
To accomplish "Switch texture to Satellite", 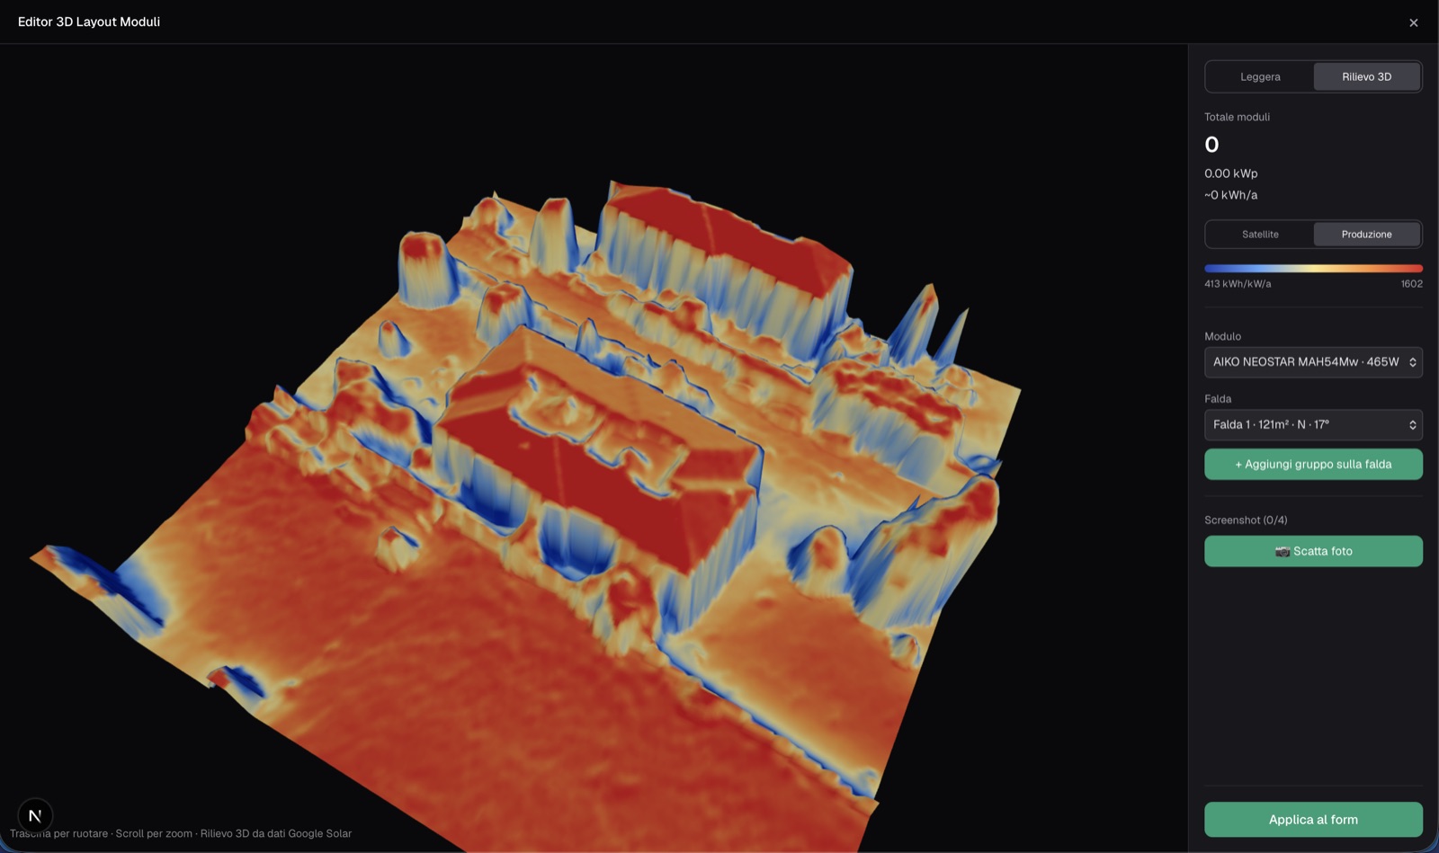I will [1259, 234].
